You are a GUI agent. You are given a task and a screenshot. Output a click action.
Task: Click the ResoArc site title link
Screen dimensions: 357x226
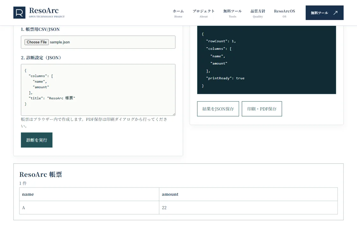click(44, 11)
